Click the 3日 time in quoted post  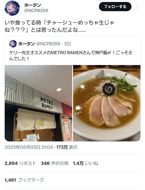point(67,44)
